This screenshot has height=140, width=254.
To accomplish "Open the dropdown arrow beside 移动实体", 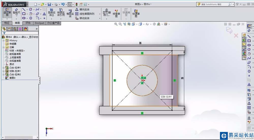I will (x=100, y=19).
